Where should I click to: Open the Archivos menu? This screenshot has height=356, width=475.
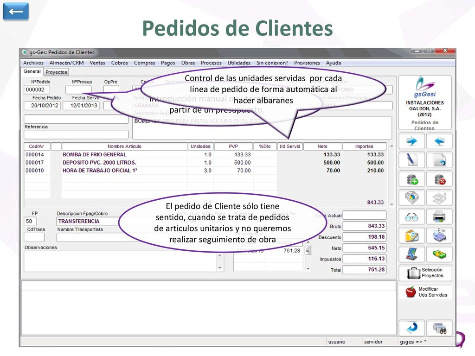pos(33,63)
